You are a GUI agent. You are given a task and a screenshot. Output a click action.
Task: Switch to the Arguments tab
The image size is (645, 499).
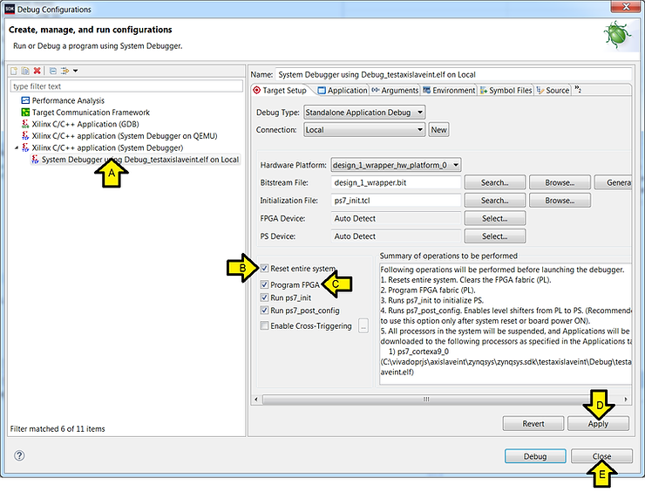click(395, 90)
